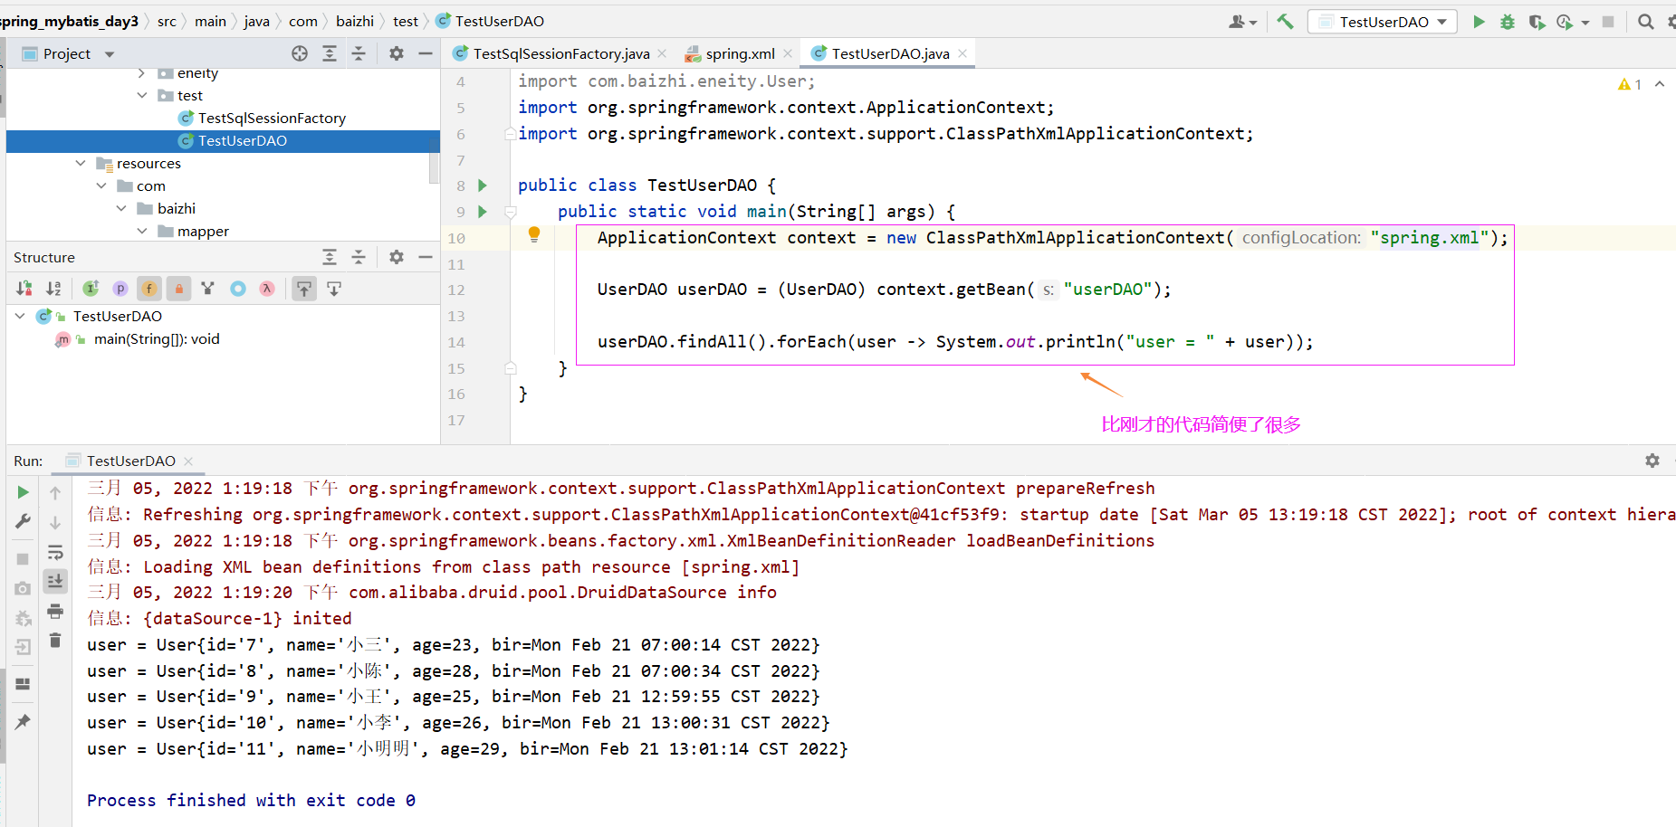Pin the Run tab
The image size is (1676, 827).
[x=23, y=721]
